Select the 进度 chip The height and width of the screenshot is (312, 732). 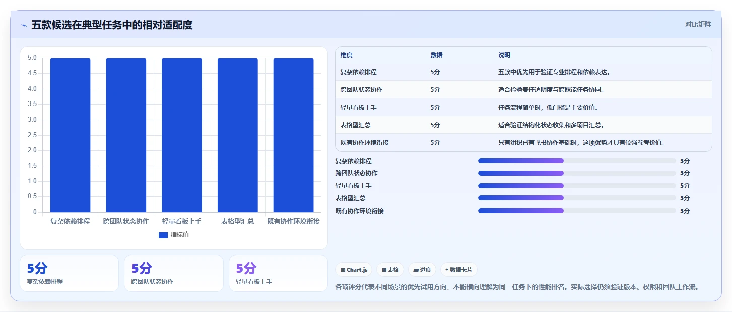click(422, 270)
